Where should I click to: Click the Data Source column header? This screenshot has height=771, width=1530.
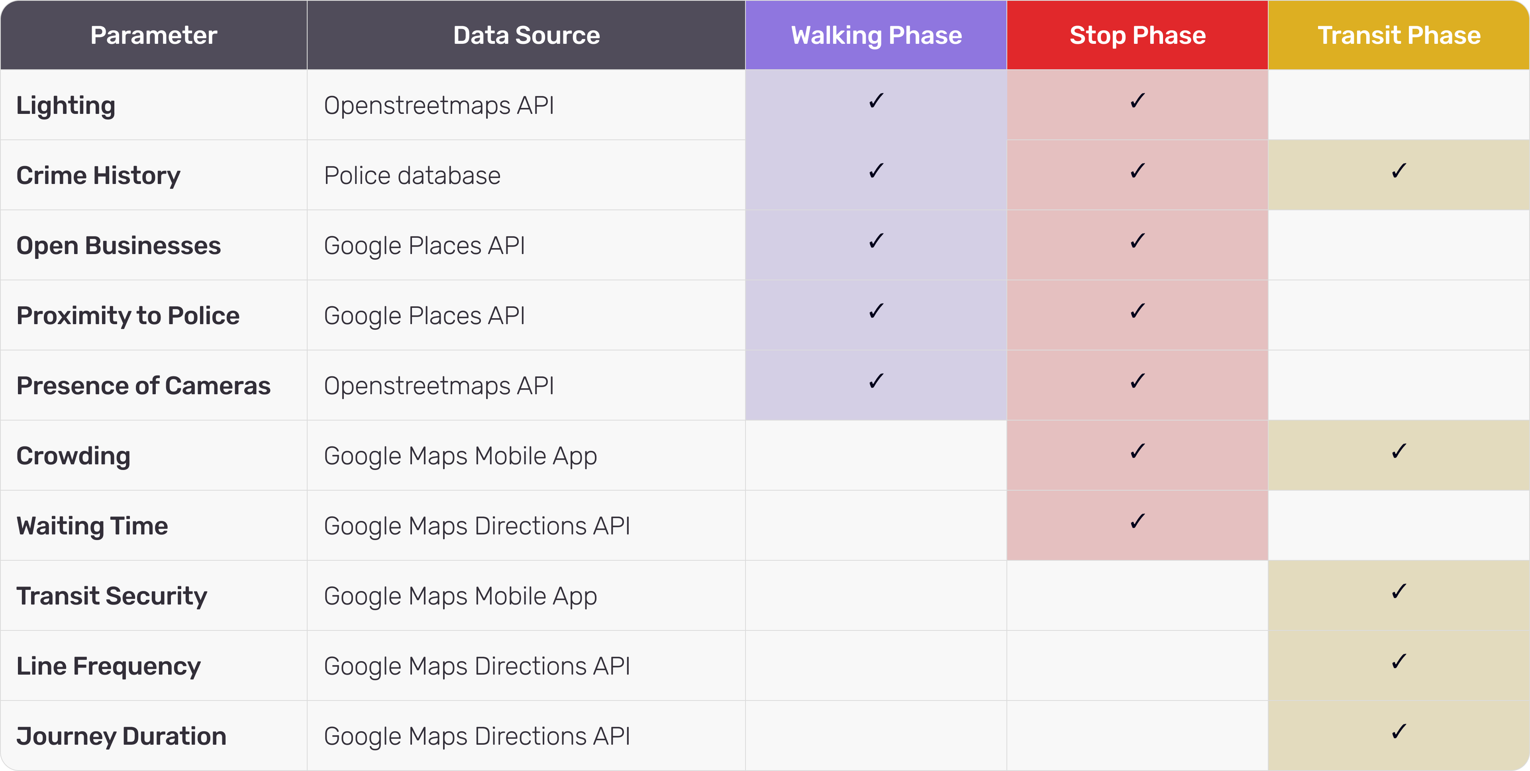(x=526, y=35)
